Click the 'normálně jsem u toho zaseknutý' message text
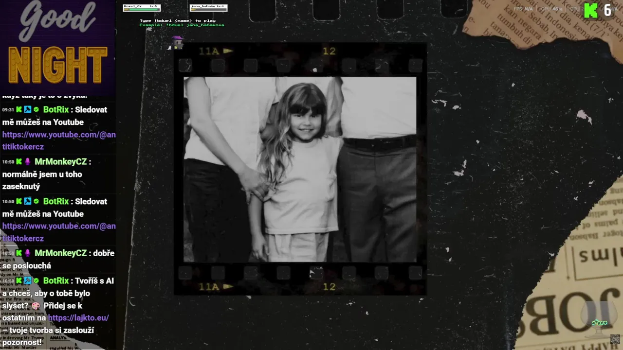623x350 pixels. click(42, 180)
